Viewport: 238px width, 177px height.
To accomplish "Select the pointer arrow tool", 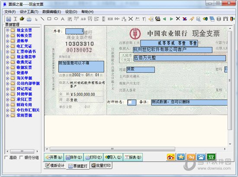I will click(x=36, y=20).
